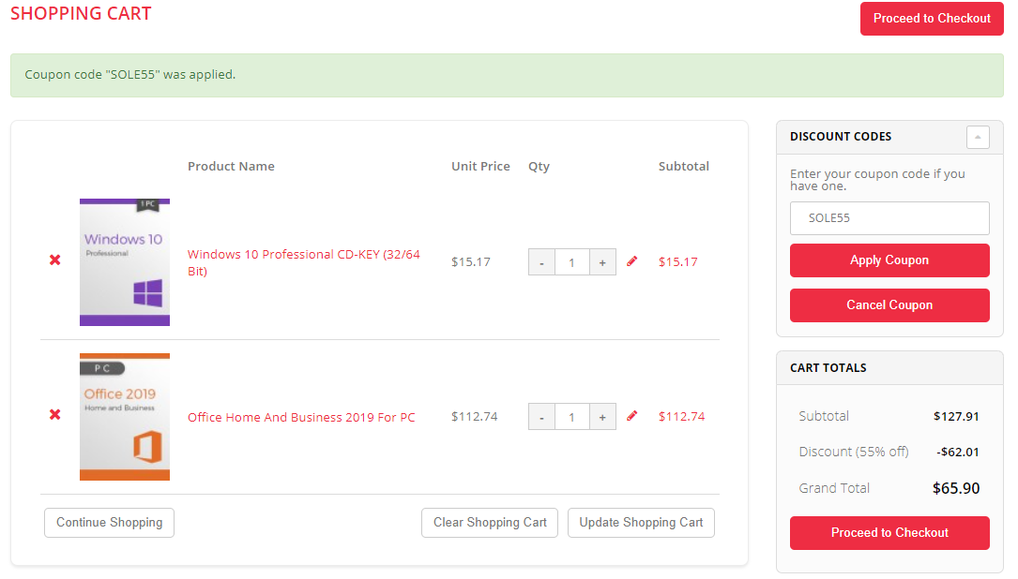
Task: Increase quantity of Office Home And Business
Action: pos(602,417)
